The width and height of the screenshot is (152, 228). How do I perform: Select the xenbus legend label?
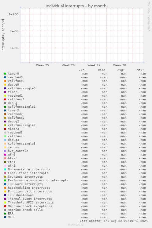[13, 147]
